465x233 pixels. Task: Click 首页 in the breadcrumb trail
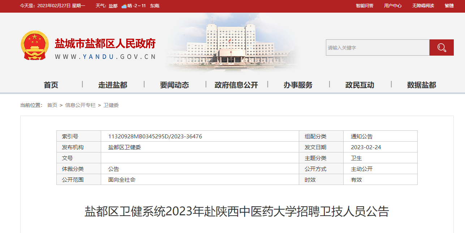point(52,105)
